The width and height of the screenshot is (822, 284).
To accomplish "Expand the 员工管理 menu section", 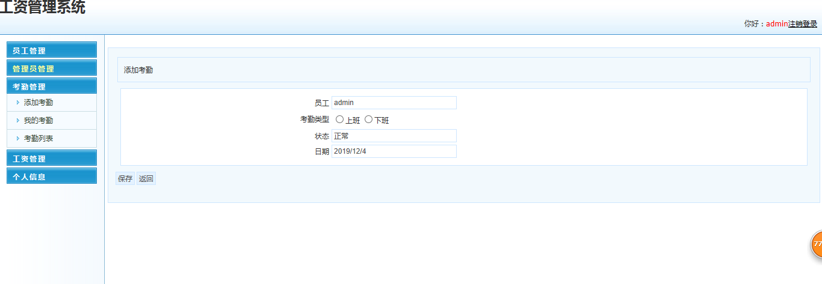I will pyautogui.click(x=52, y=50).
